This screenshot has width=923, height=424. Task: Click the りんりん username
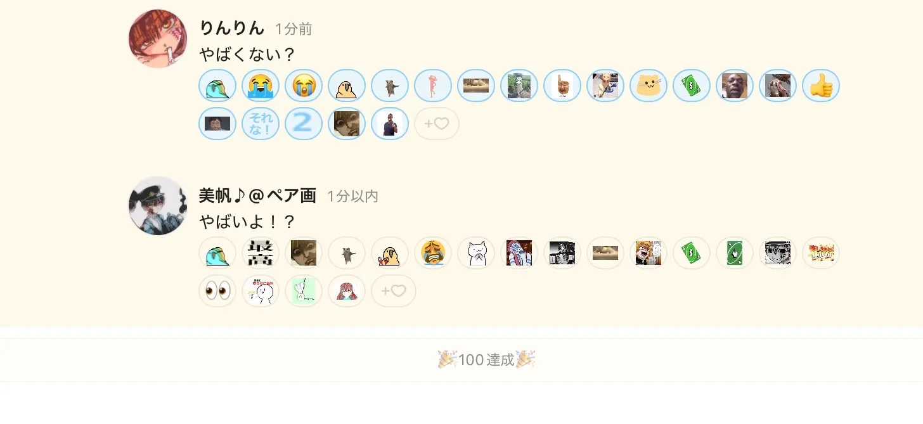click(231, 29)
